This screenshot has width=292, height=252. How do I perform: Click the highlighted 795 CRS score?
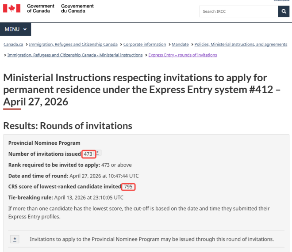[128, 187]
